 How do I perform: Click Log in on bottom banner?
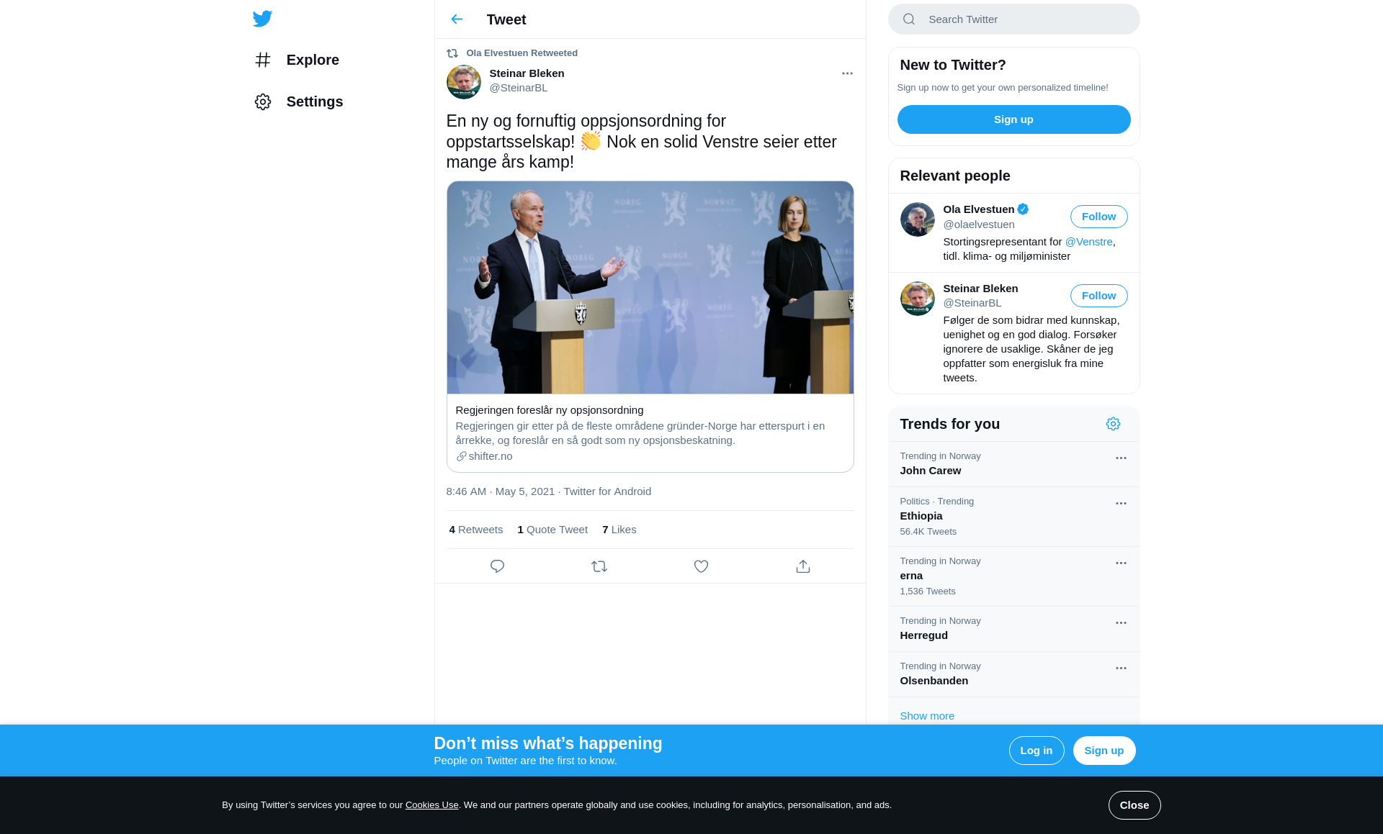pyautogui.click(x=1036, y=751)
